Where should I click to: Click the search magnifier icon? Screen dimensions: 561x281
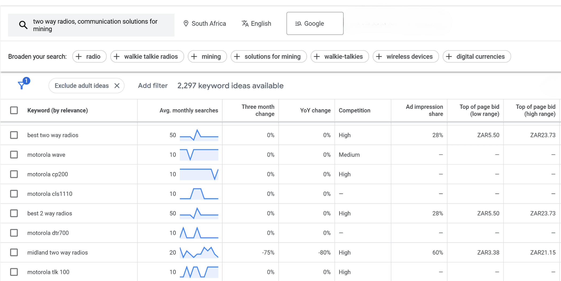tap(23, 25)
